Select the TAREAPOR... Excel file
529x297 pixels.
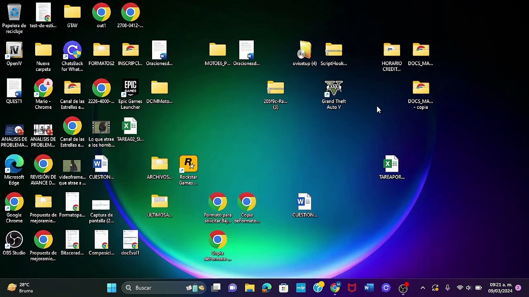point(392,168)
